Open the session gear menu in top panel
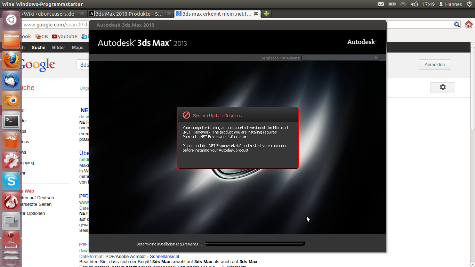This screenshot has width=475, height=267. click(469, 4)
